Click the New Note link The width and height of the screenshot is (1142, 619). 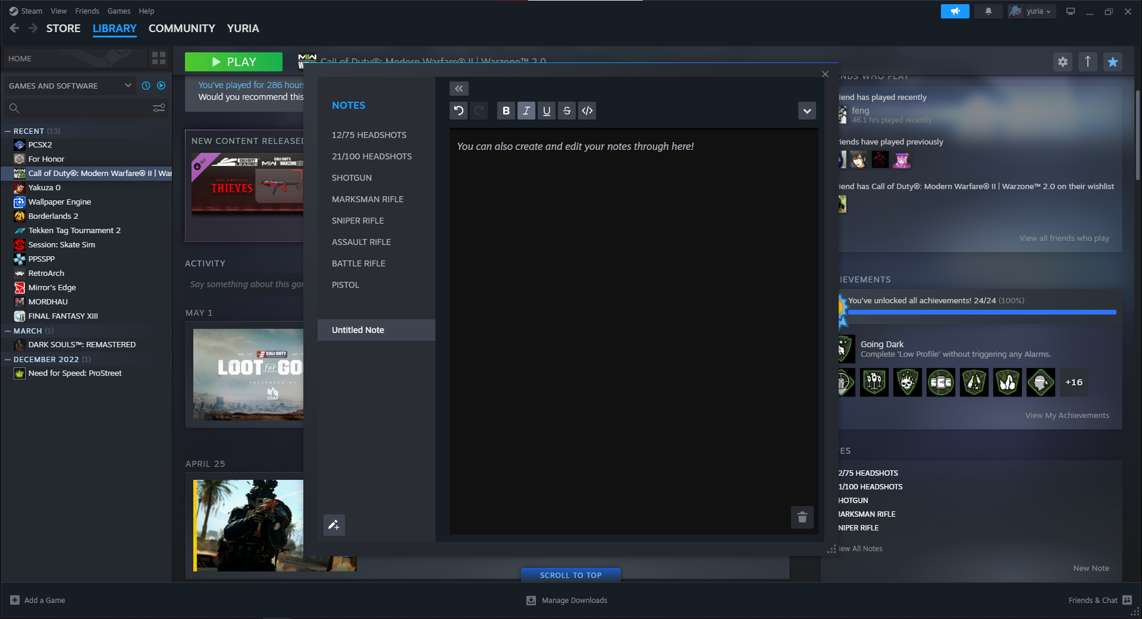(1091, 568)
